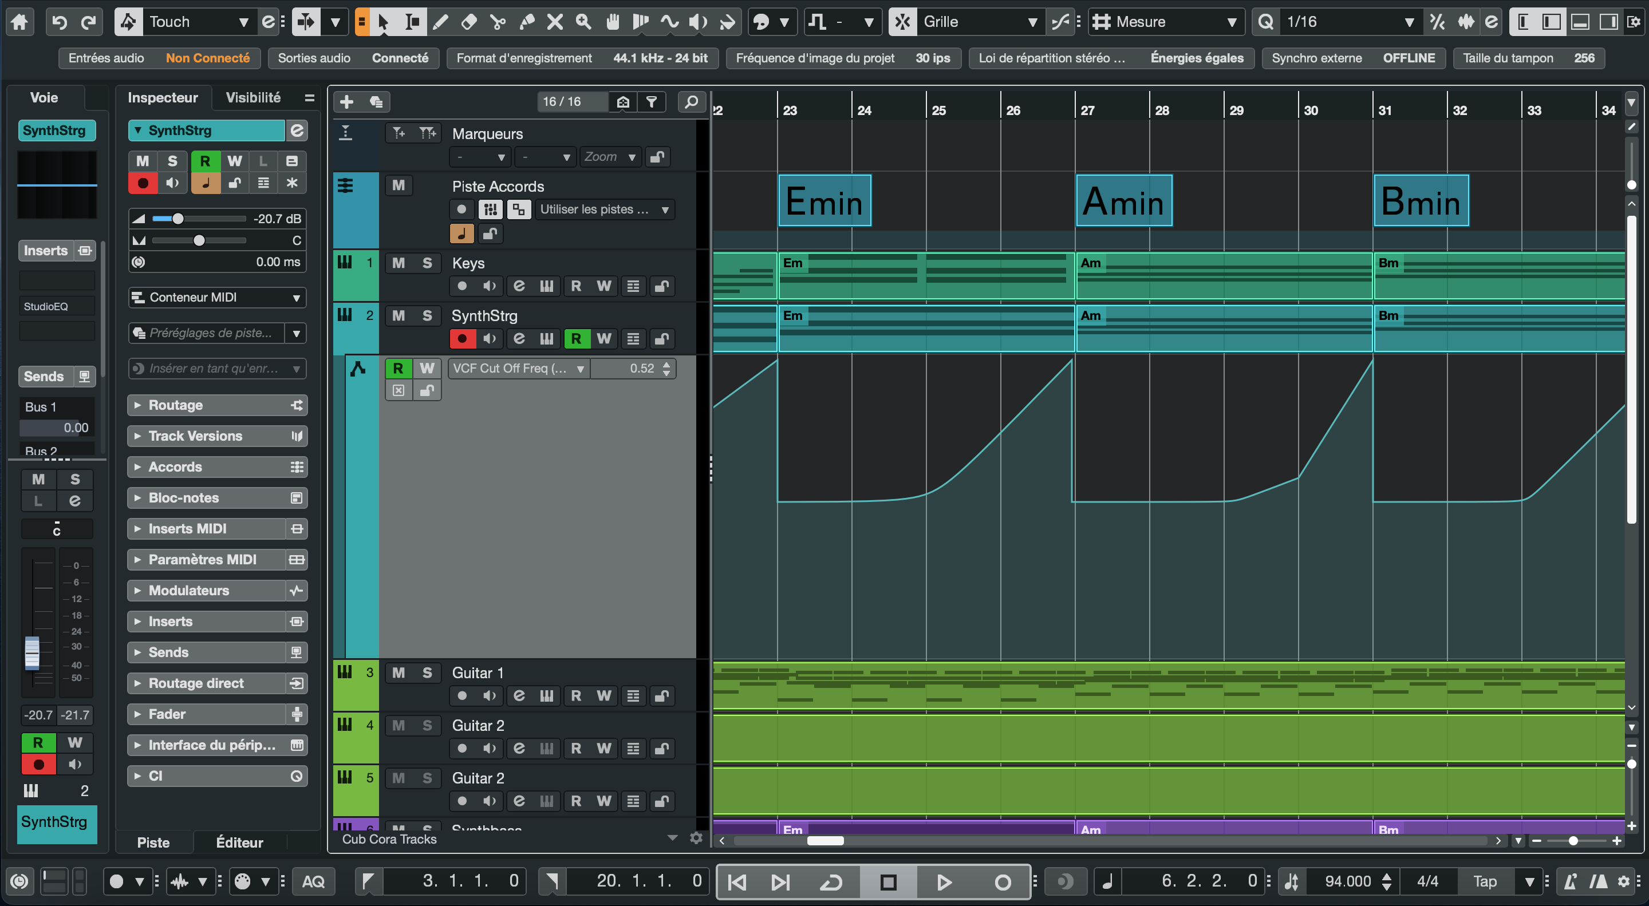Toggle Write automation on Guitar 1 track
Screen dimensions: 1649x906
click(603, 695)
